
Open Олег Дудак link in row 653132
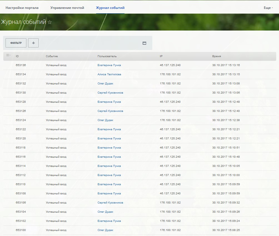pos(105,83)
